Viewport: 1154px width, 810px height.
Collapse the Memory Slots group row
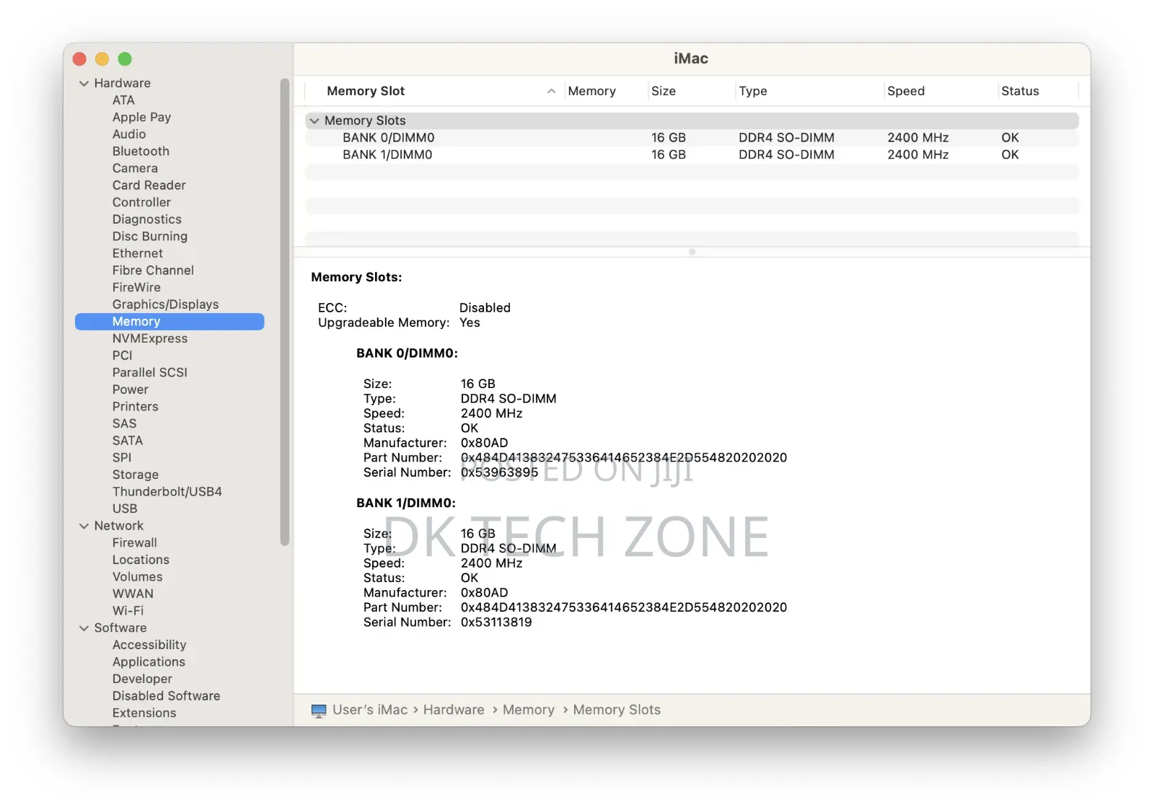point(314,121)
